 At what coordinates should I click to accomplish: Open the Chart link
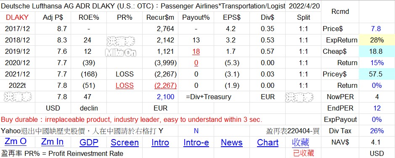click(268, 142)
